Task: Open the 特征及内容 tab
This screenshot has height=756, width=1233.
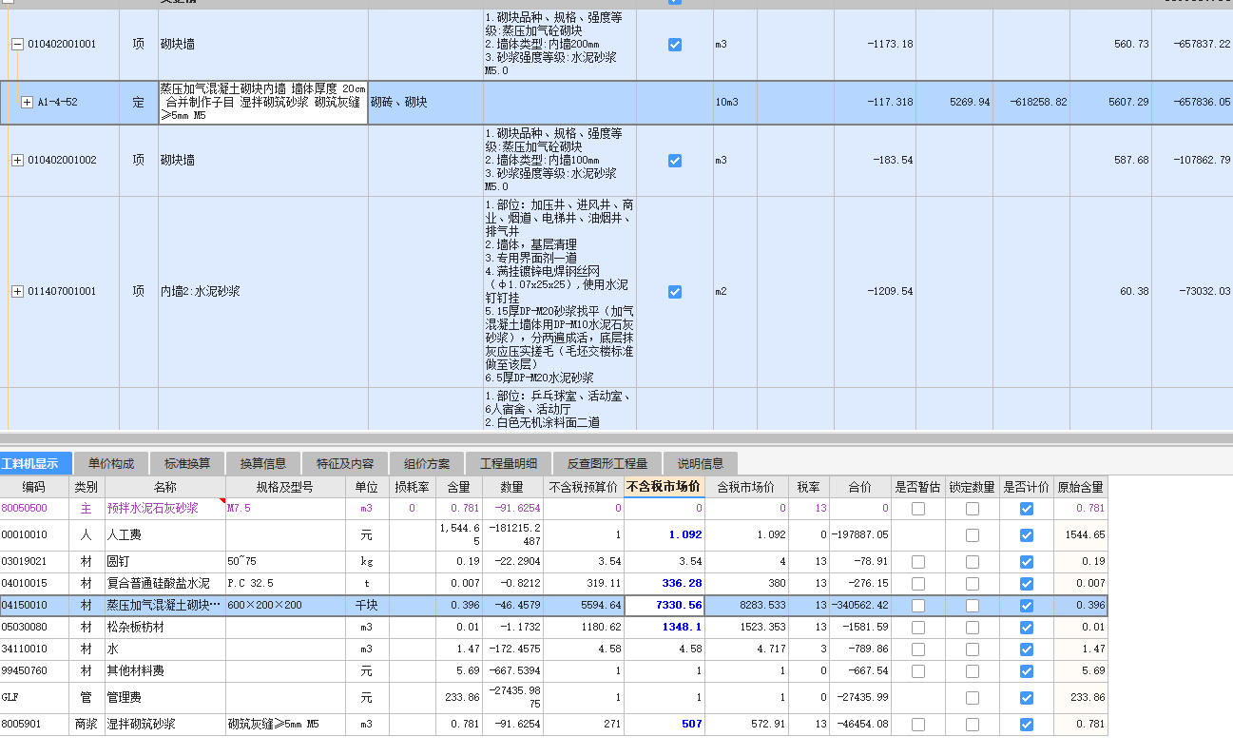Action: click(x=344, y=464)
